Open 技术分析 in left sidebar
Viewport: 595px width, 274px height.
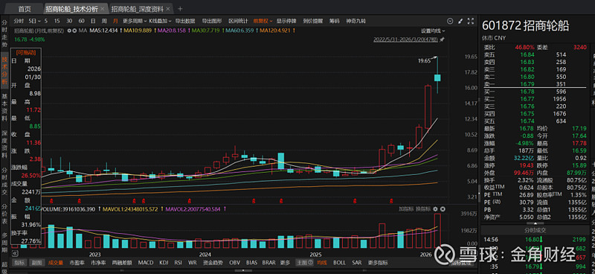click(x=4, y=70)
